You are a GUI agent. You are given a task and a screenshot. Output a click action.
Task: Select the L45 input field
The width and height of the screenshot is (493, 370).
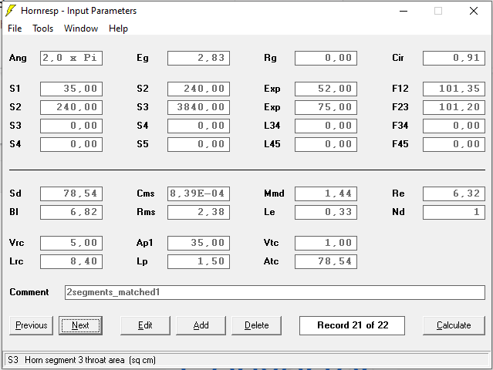pos(326,144)
